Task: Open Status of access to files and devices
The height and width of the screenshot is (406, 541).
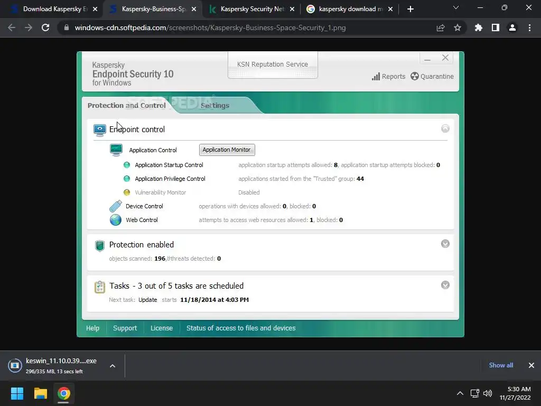Action: pyautogui.click(x=241, y=328)
